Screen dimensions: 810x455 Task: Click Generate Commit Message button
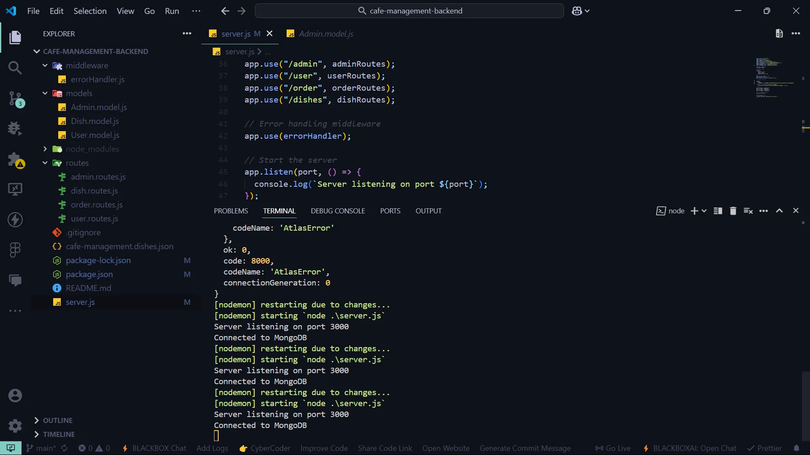[x=525, y=448]
